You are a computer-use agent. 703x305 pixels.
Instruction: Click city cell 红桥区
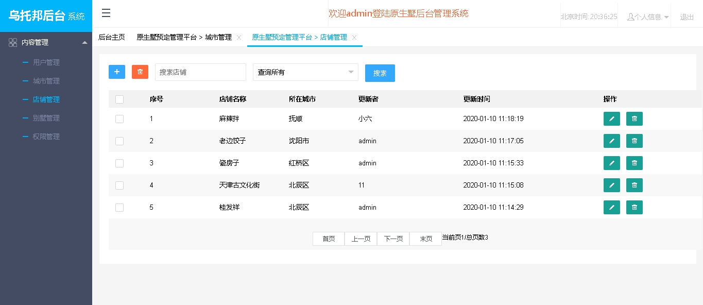pyautogui.click(x=299, y=163)
